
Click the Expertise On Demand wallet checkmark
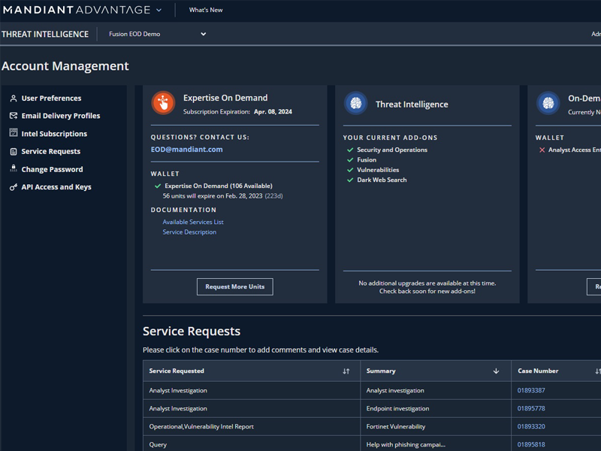pyautogui.click(x=158, y=186)
